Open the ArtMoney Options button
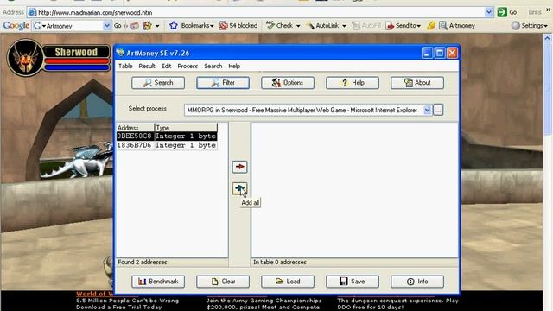 pyautogui.click(x=288, y=83)
